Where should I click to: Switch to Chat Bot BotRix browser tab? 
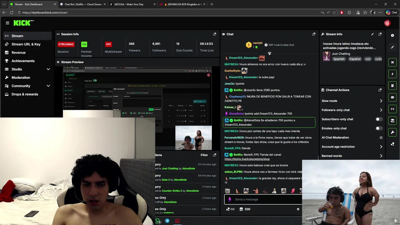tap(83, 4)
